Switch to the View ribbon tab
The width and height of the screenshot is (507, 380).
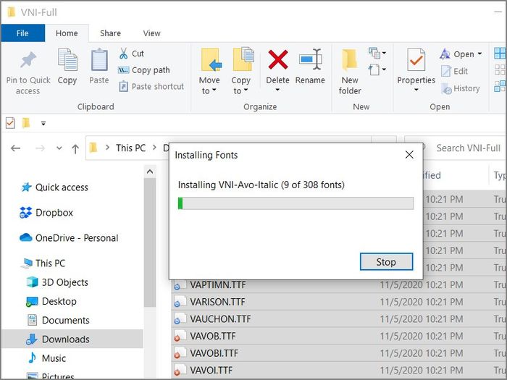click(151, 33)
